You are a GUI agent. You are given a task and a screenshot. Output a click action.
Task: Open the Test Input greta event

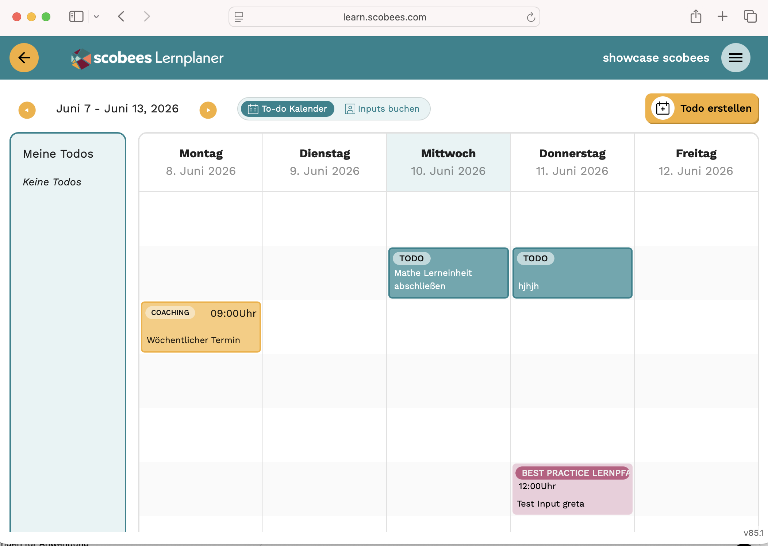tap(572, 489)
